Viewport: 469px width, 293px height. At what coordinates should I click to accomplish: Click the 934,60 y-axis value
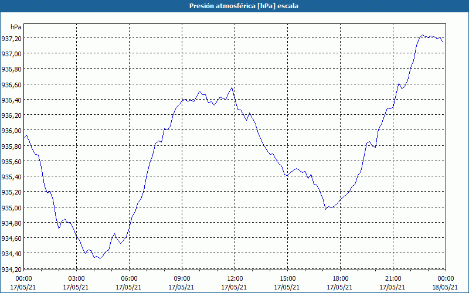point(12,239)
